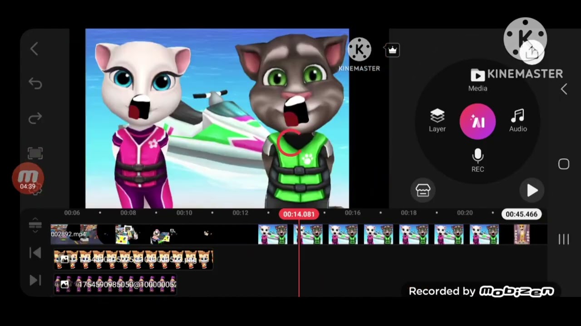Screen dimensions: 581x326
Task: Select the last clip at the timeline end
Action: click(x=522, y=234)
